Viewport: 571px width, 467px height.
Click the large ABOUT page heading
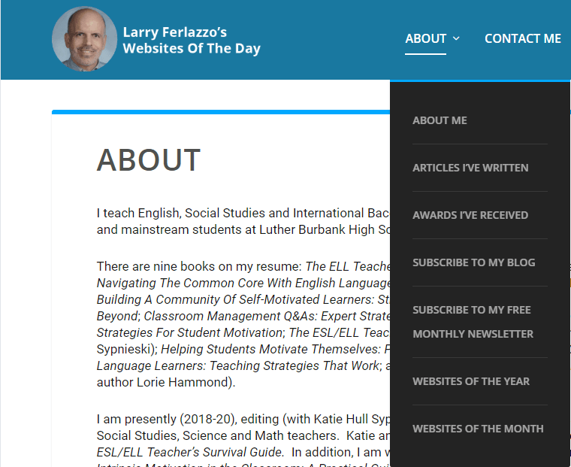[x=149, y=160]
